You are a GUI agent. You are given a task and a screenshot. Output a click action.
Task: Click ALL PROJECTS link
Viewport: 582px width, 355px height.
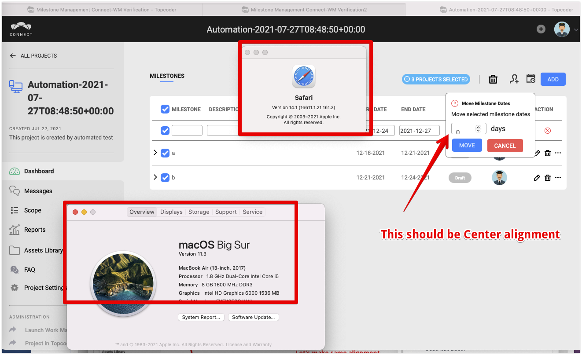point(39,56)
